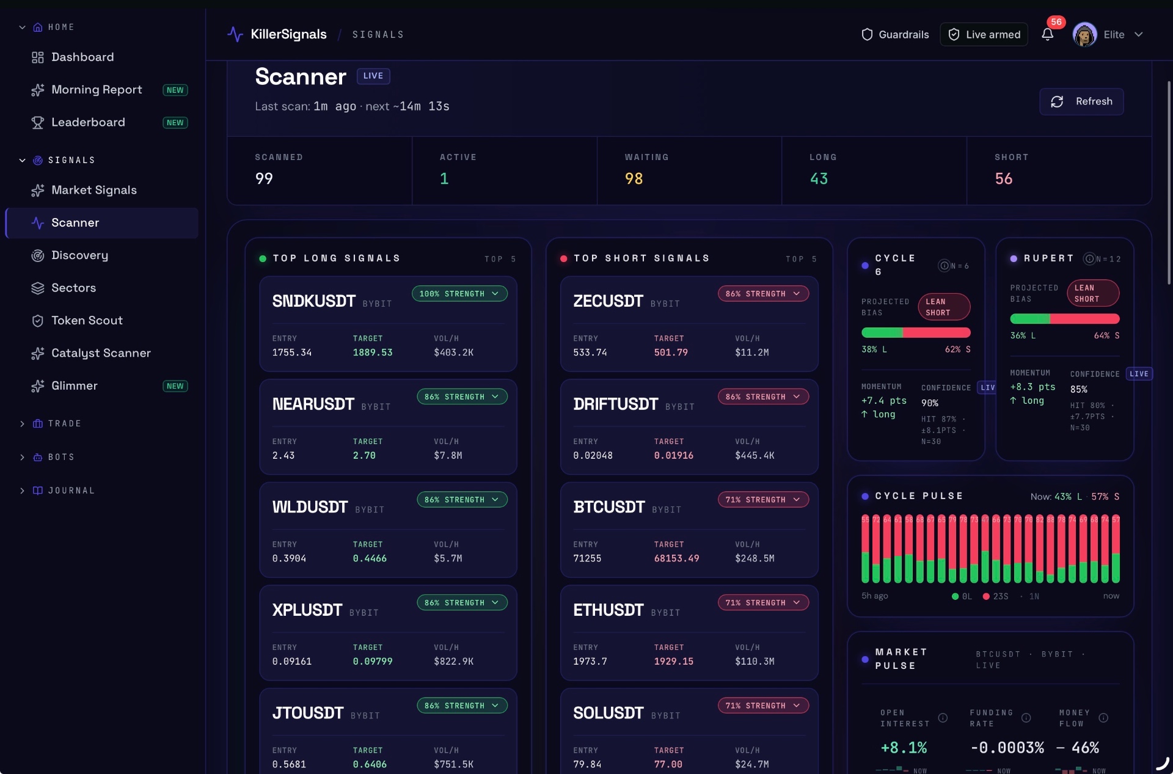The height and width of the screenshot is (774, 1173).
Task: Expand the Trade section chevron
Action: click(x=23, y=423)
